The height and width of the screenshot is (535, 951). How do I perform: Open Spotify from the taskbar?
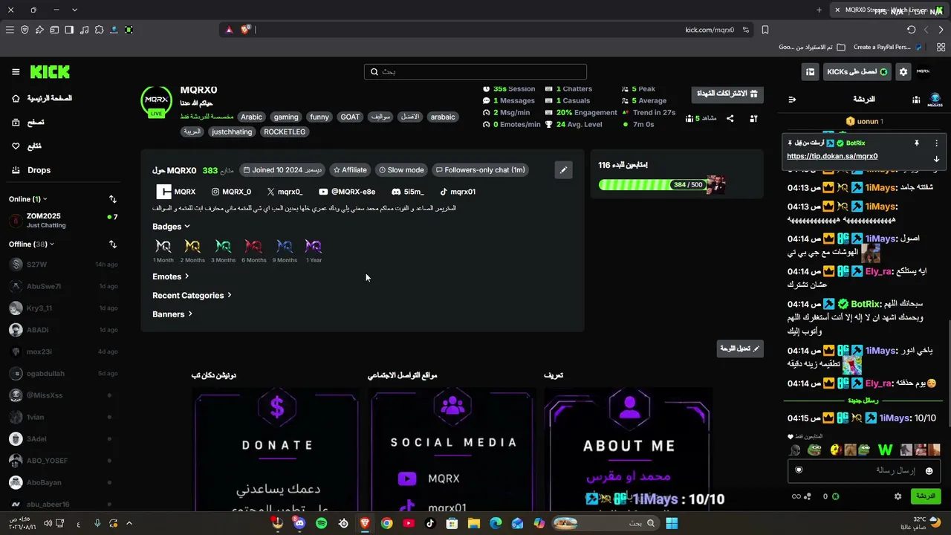tap(321, 523)
